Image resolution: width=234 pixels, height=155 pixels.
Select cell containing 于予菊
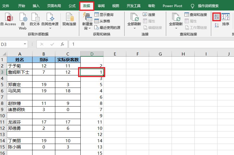pyautogui.click(x=20, y=66)
